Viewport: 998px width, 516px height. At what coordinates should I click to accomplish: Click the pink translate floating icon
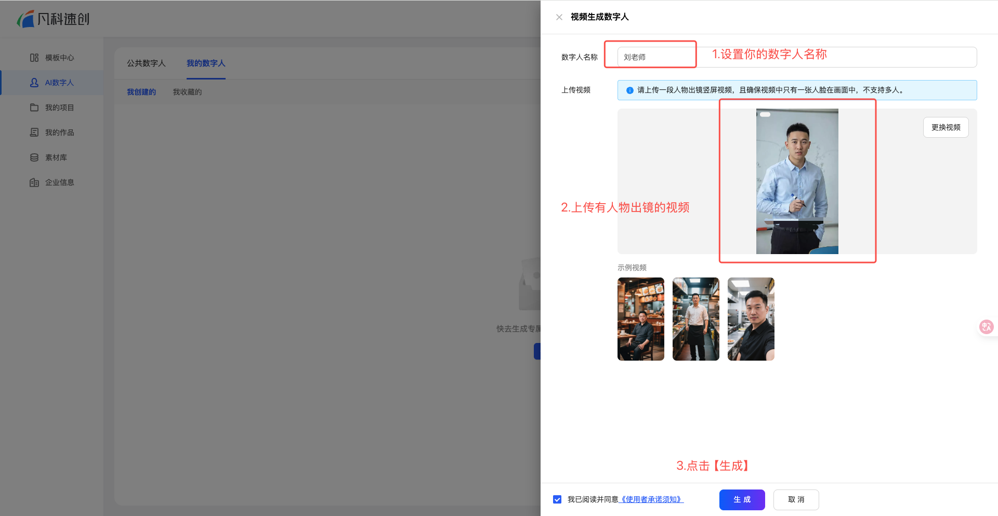tap(986, 327)
